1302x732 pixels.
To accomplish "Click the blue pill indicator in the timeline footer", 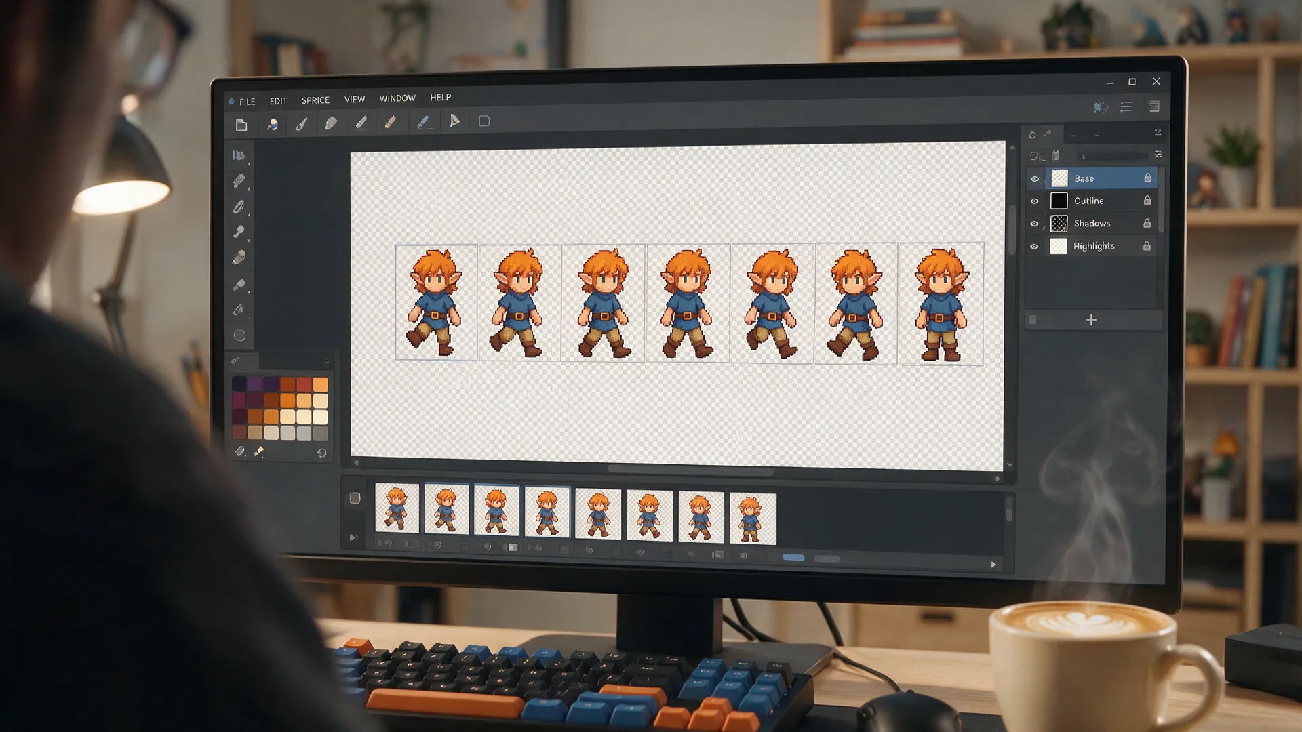I will click(793, 558).
